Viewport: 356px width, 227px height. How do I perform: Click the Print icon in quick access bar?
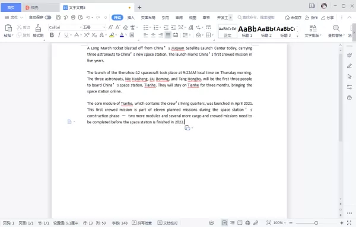[x=73, y=17]
